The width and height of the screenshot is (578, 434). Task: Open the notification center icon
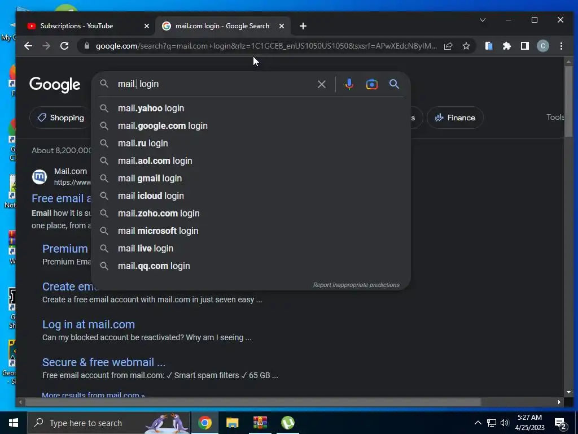561,423
